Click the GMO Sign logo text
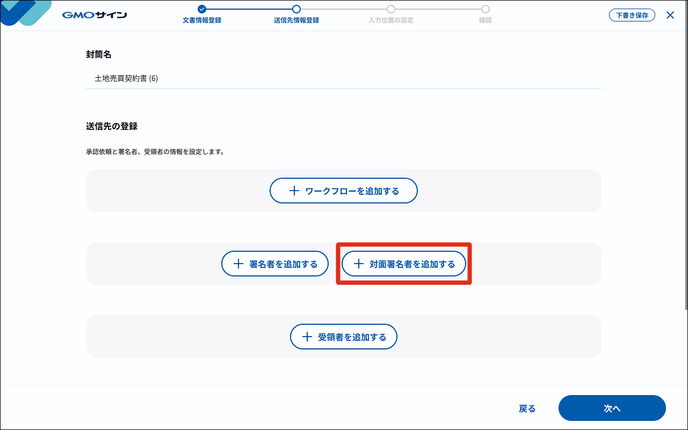This screenshot has height=430, width=688. [x=95, y=15]
